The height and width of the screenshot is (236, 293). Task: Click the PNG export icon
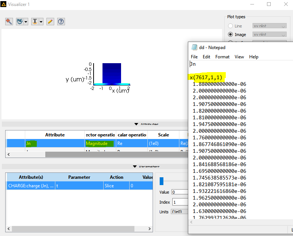(x=20, y=22)
